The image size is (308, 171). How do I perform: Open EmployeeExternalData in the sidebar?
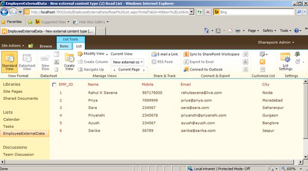point(24,134)
